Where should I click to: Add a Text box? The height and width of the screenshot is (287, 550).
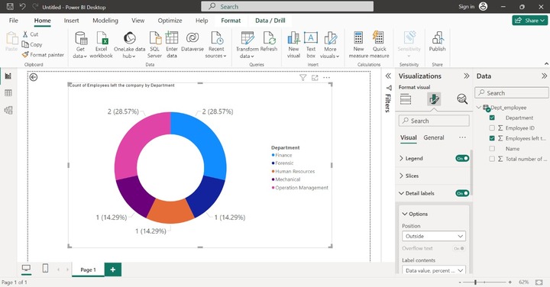click(x=311, y=45)
